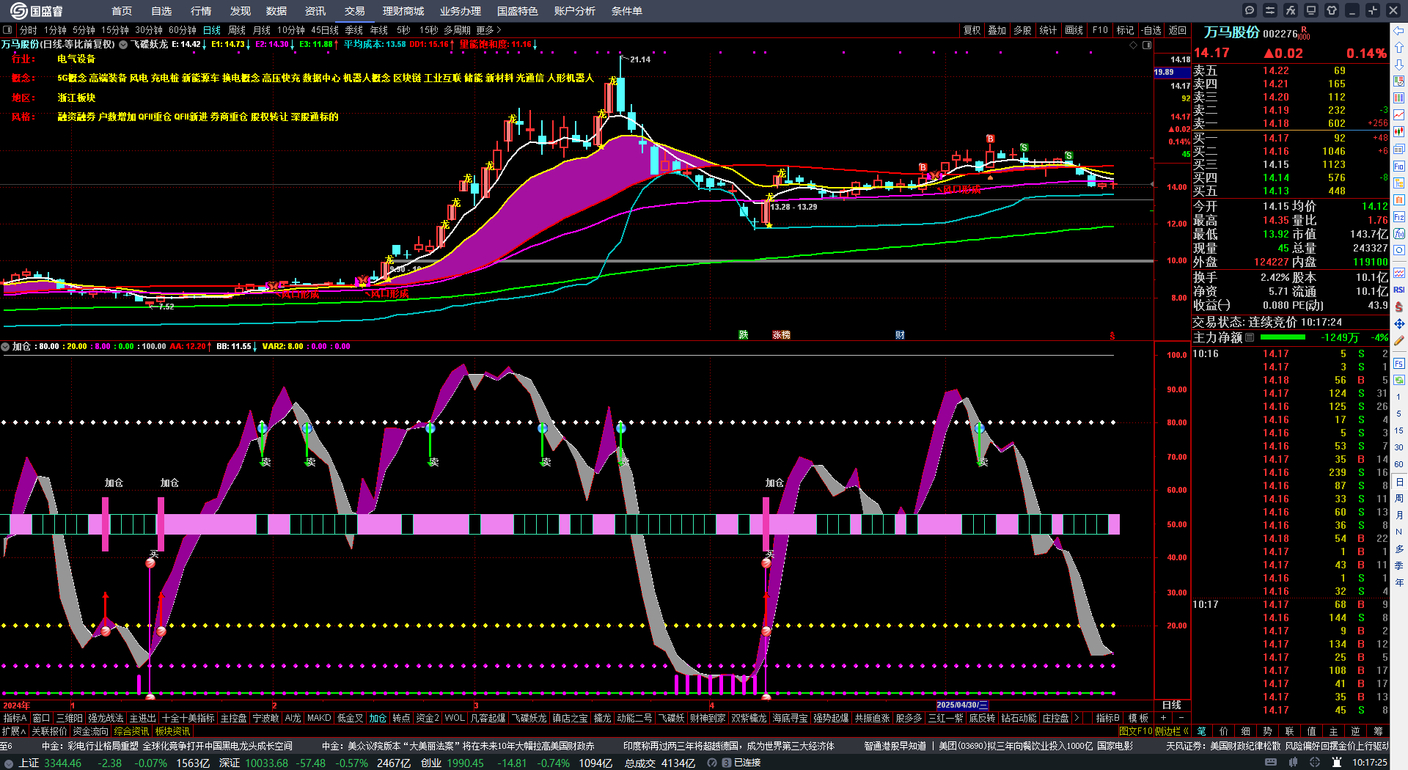The width and height of the screenshot is (1408, 770).
Task: Open the message chat bubble icon
Action: (x=1250, y=10)
